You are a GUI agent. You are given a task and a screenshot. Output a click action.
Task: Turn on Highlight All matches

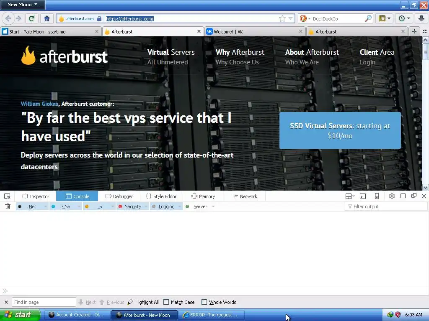tap(143, 302)
